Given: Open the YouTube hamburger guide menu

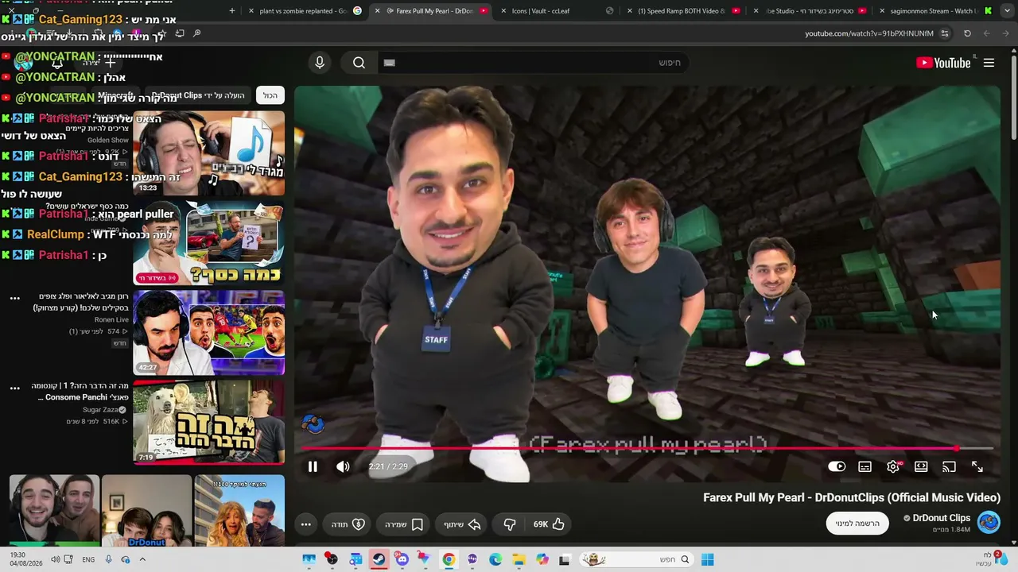Looking at the screenshot, I should click(x=989, y=63).
